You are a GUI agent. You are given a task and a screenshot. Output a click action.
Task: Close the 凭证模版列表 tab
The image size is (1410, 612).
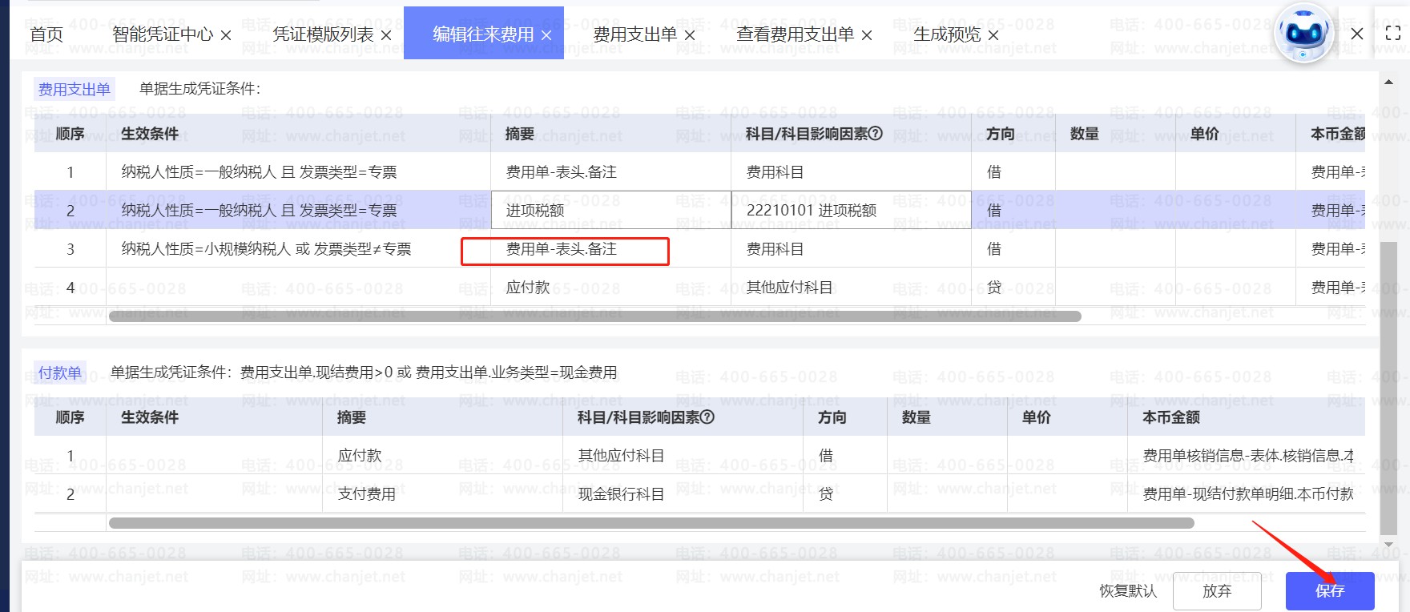tap(386, 35)
